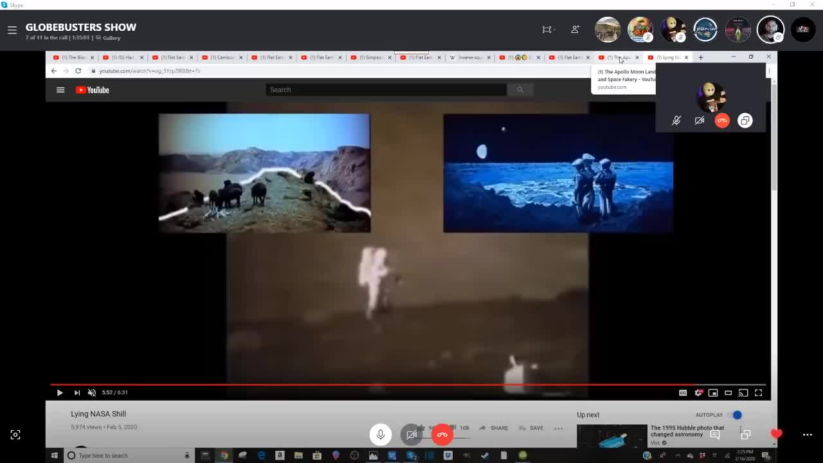This screenshot has height=463, width=823.
Task: Toggle the Skype call video camera
Action: 411,435
